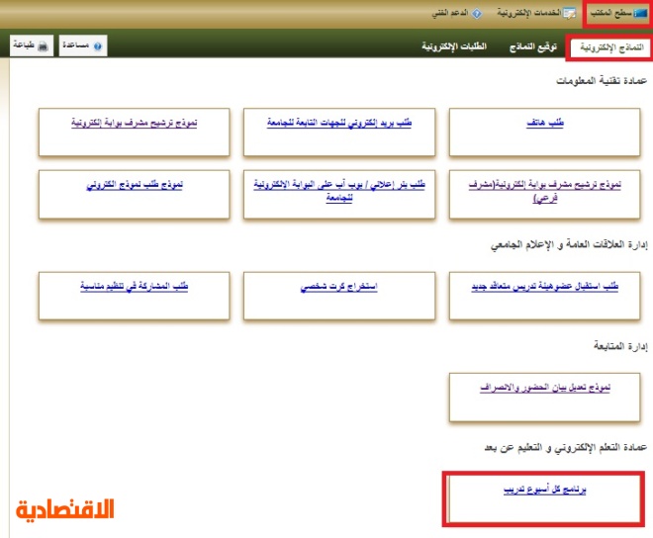Click عمادة تقنية المعلومات section heading

tap(602, 80)
